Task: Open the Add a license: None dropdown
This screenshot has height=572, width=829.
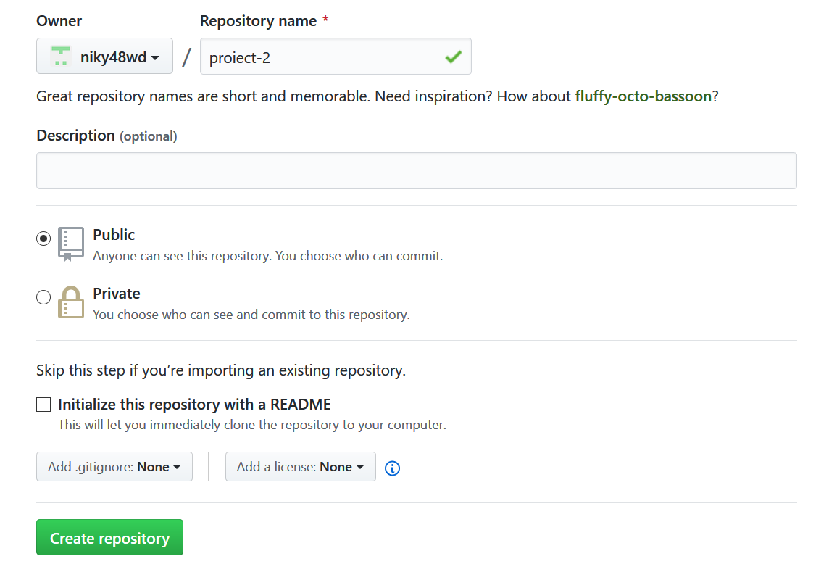Action: (300, 466)
